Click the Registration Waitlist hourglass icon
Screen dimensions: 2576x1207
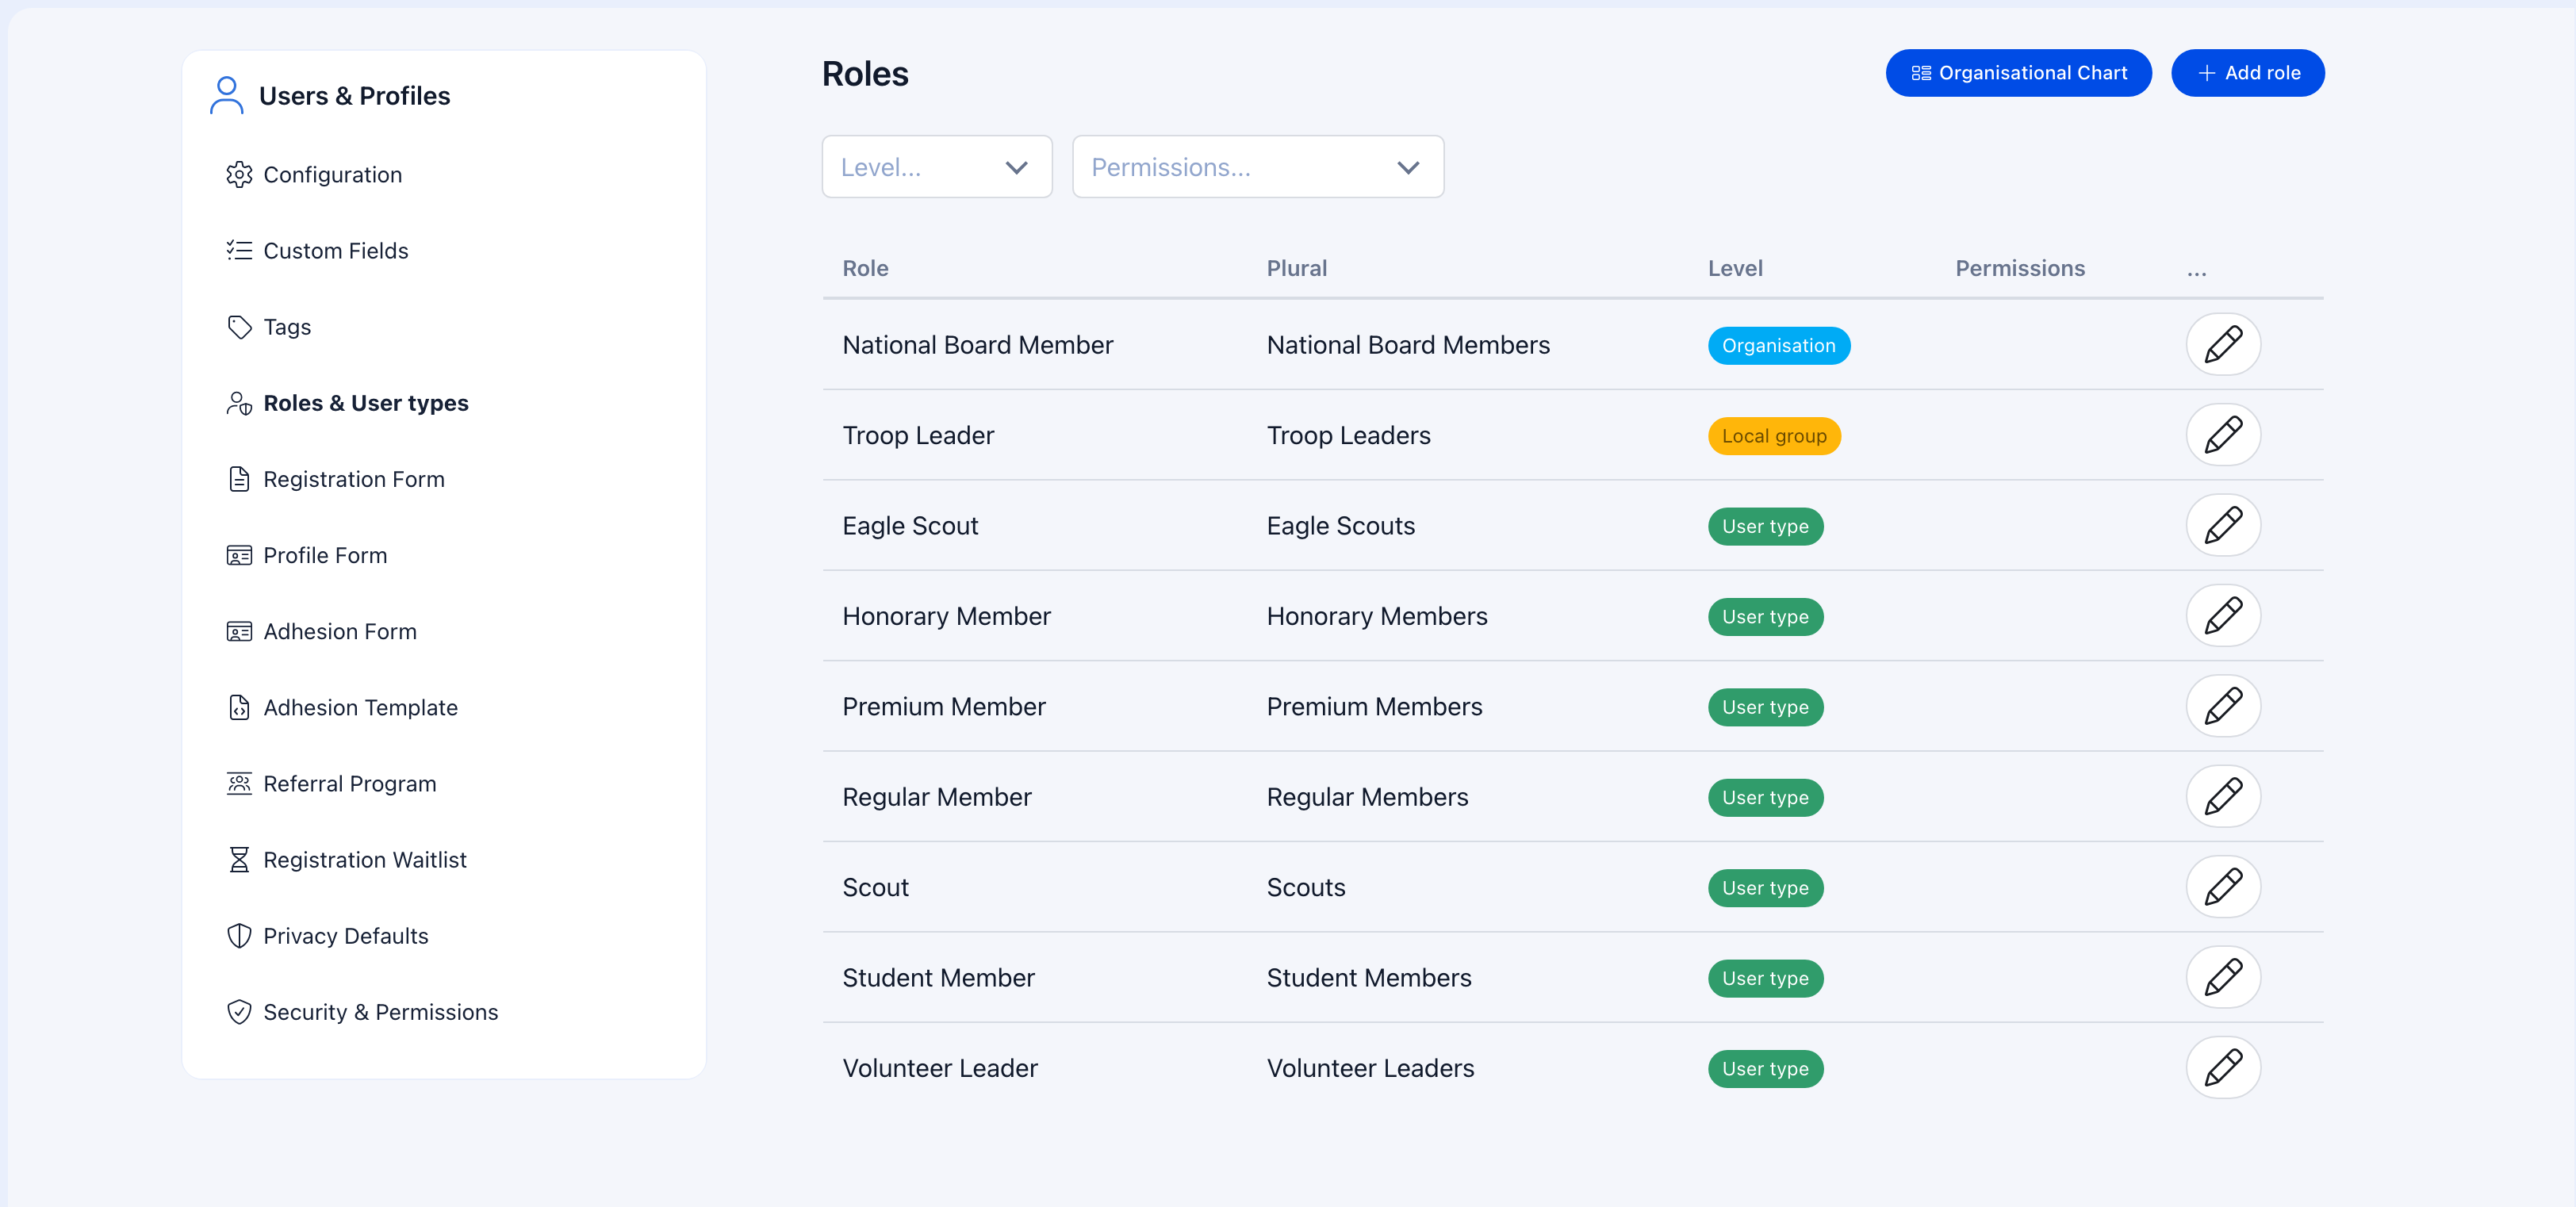[x=239, y=859]
